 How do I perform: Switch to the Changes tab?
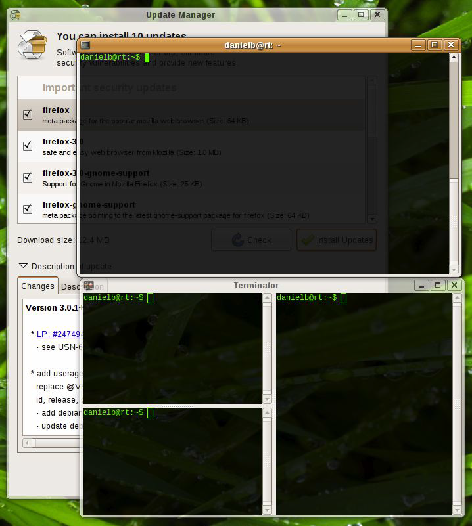click(x=37, y=286)
